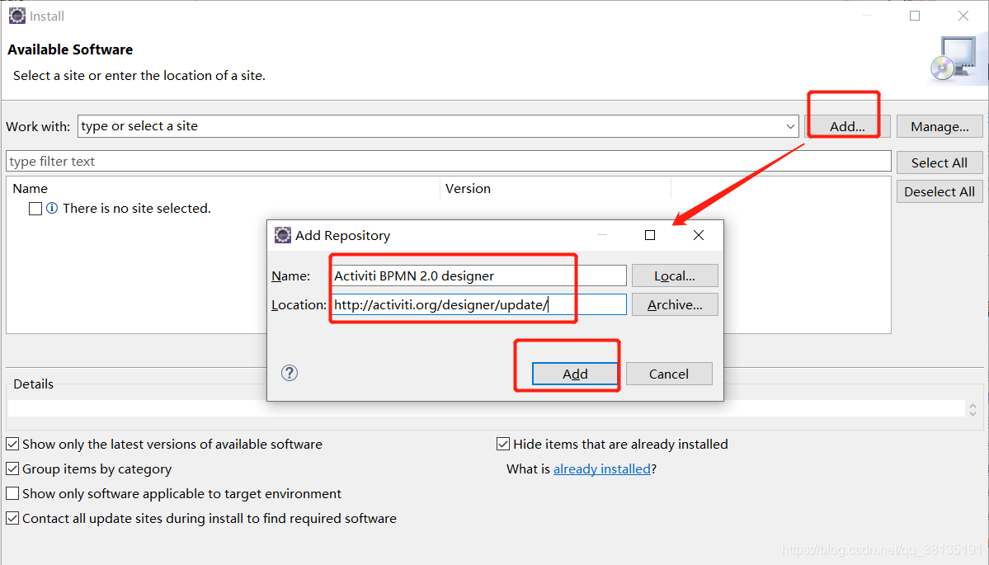Tick the 'There is no site selected' checkbox

click(x=35, y=209)
